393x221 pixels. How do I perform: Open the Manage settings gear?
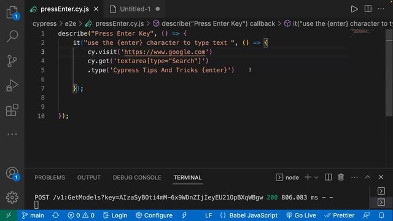point(12,198)
